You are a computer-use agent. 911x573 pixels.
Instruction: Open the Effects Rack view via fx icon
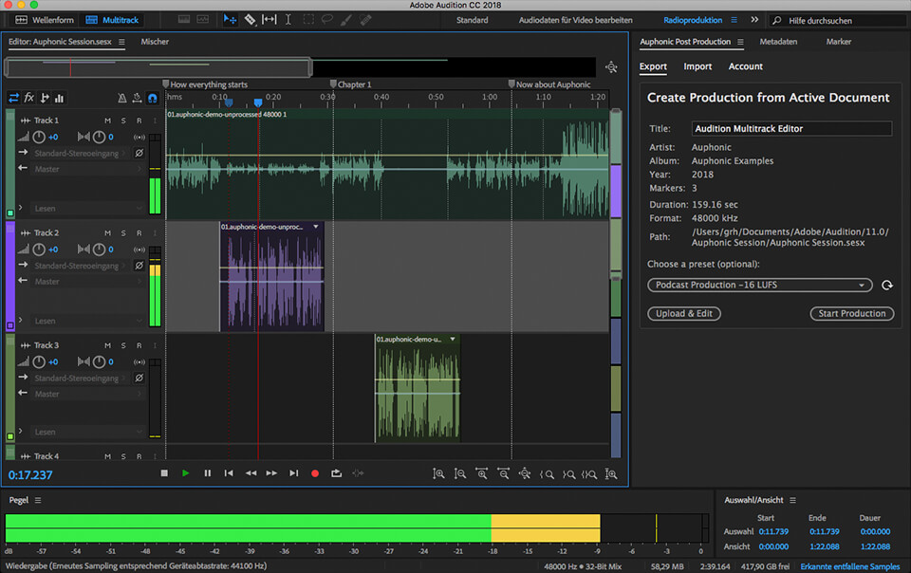(x=28, y=98)
